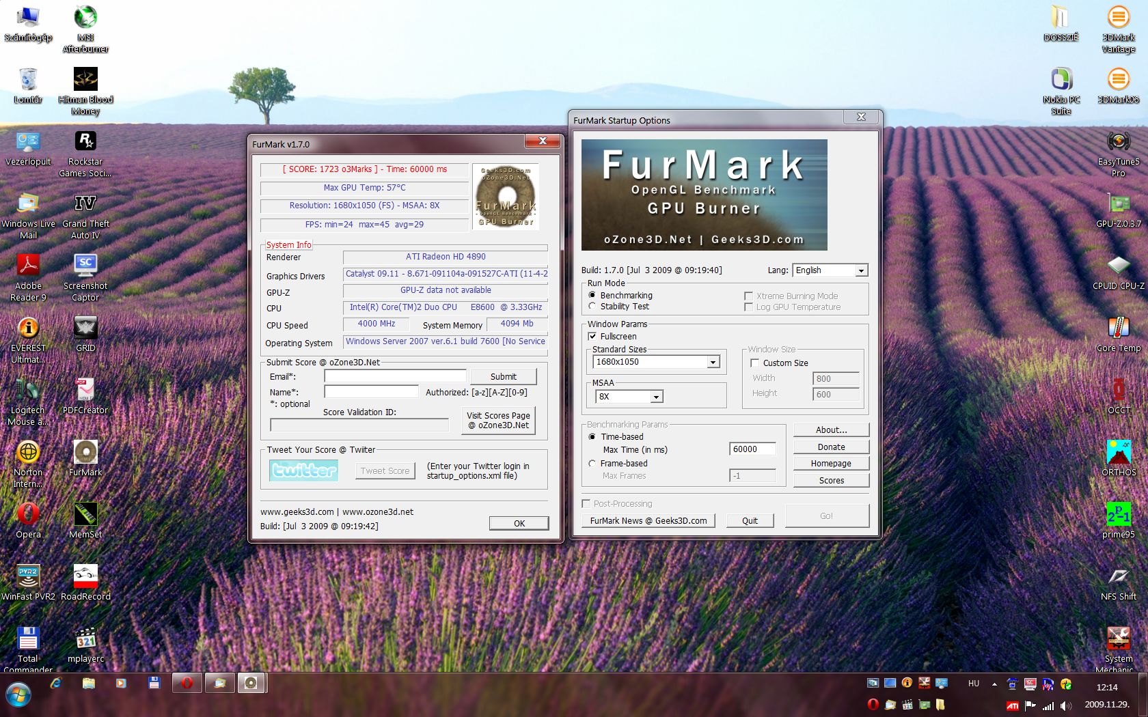Image resolution: width=1148 pixels, height=717 pixels.
Task: Click the HU language indicator in taskbar
Action: pos(974,684)
